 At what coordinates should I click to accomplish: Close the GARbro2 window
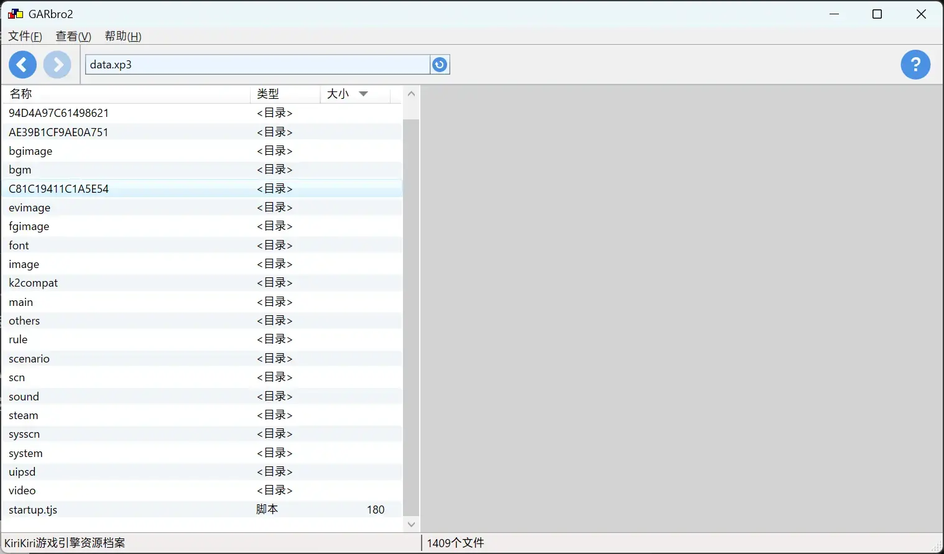point(921,14)
